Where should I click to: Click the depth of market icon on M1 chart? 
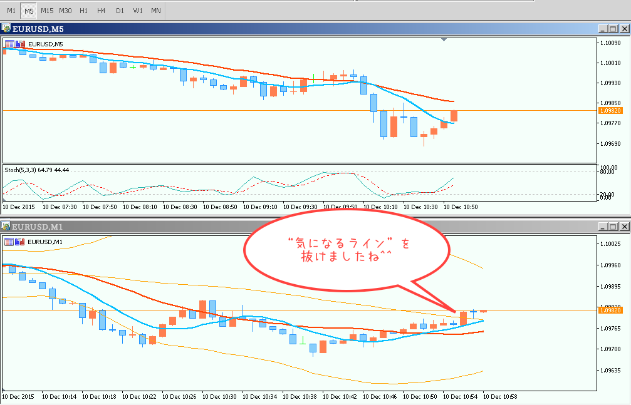[21, 242]
